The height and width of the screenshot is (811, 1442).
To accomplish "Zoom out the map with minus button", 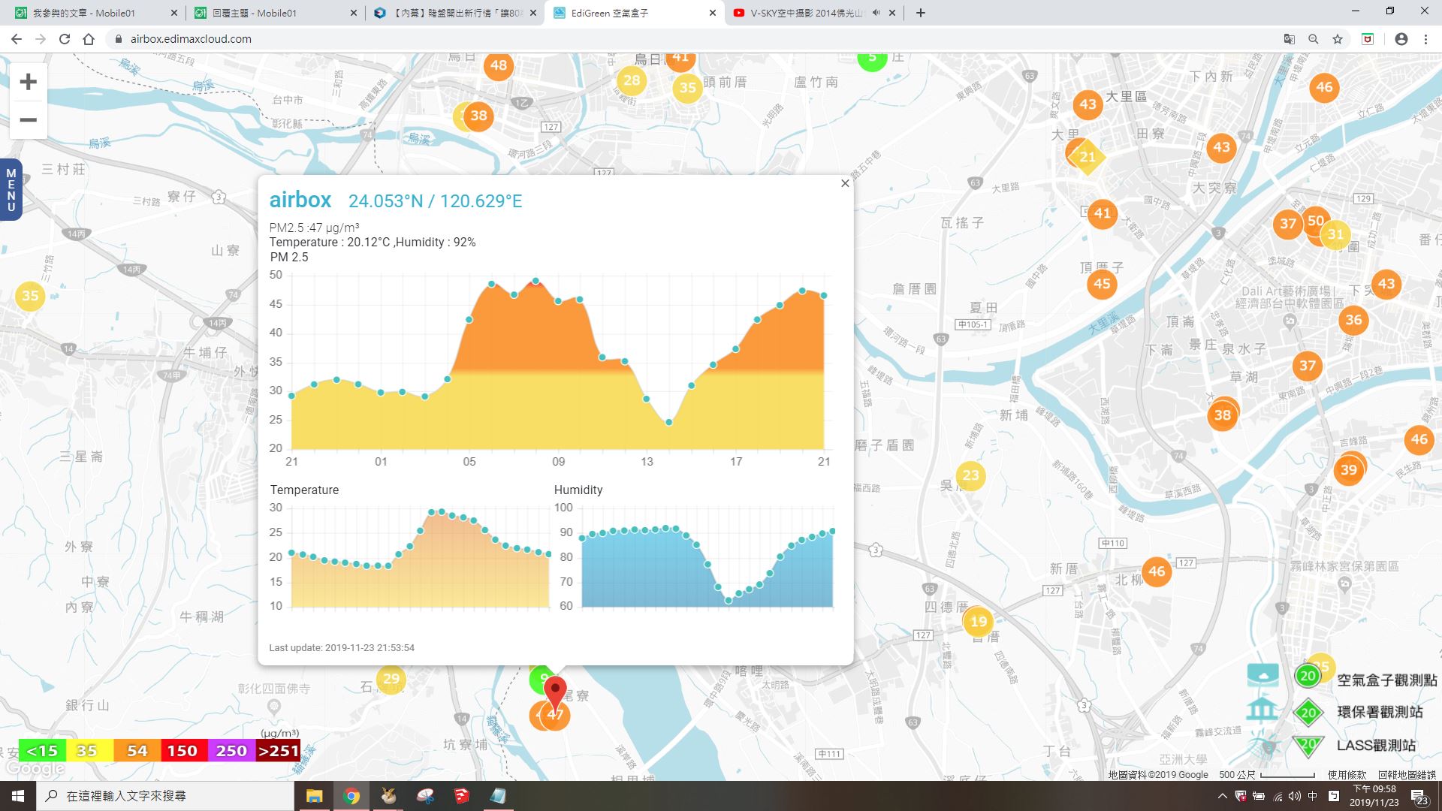I will tap(29, 120).
